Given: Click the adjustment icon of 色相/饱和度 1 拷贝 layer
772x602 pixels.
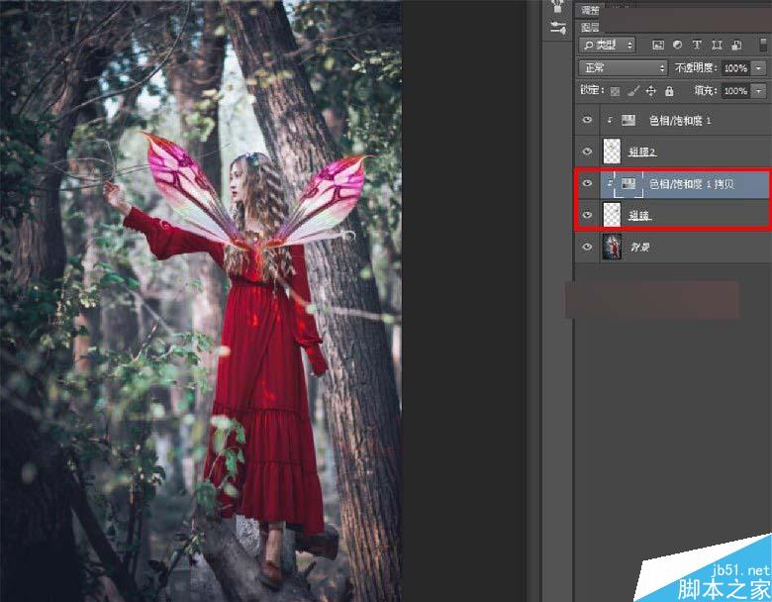Looking at the screenshot, I should tap(628, 184).
